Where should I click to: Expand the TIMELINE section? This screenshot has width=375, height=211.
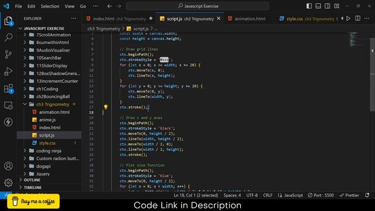click(49, 188)
